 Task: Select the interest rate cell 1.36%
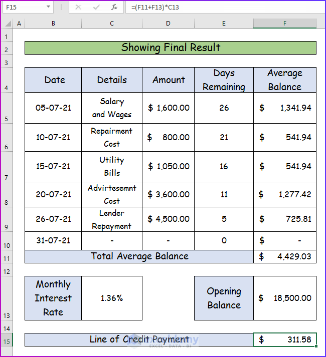pyautogui.click(x=112, y=298)
